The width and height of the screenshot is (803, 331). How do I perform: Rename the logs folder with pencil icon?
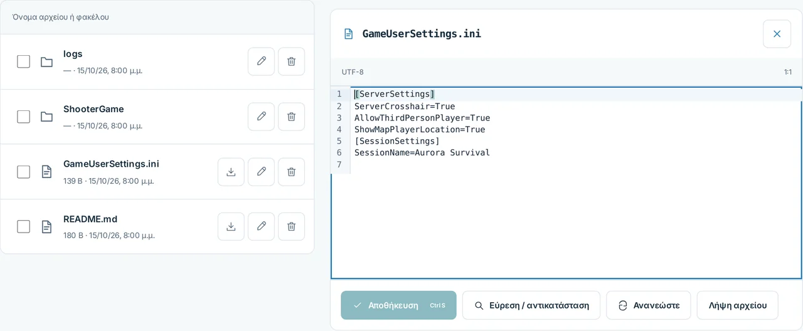tap(261, 61)
